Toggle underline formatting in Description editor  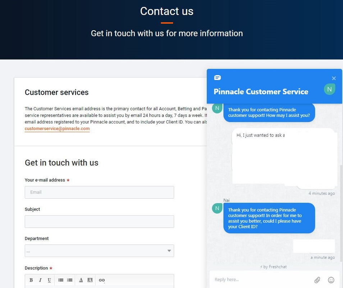pos(50,280)
